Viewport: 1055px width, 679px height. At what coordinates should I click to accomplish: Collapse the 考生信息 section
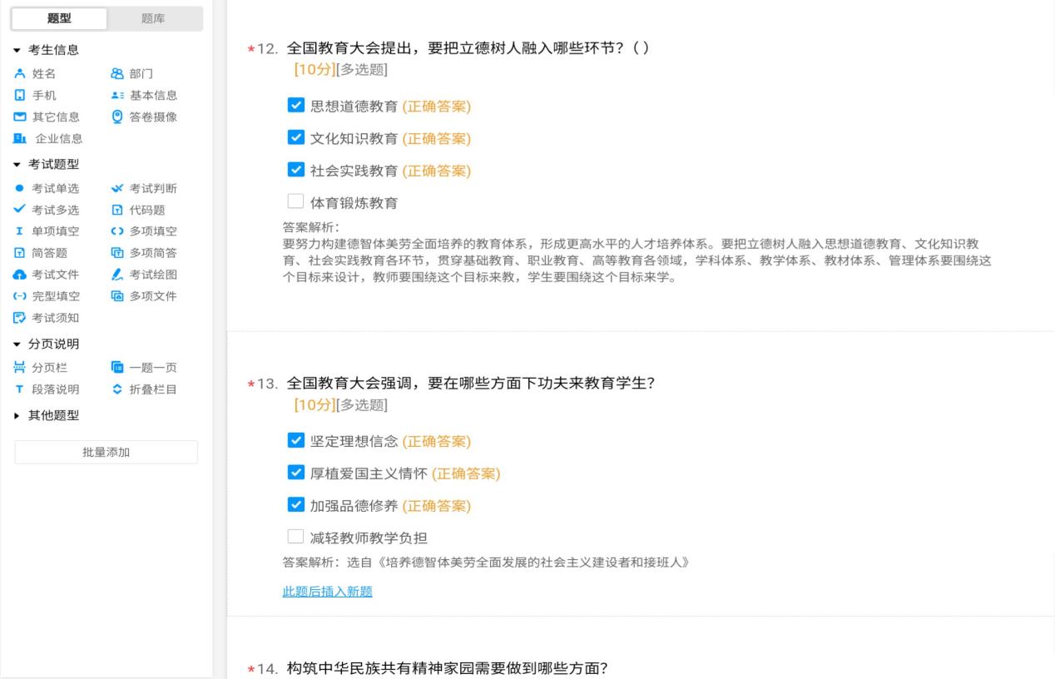coord(17,51)
